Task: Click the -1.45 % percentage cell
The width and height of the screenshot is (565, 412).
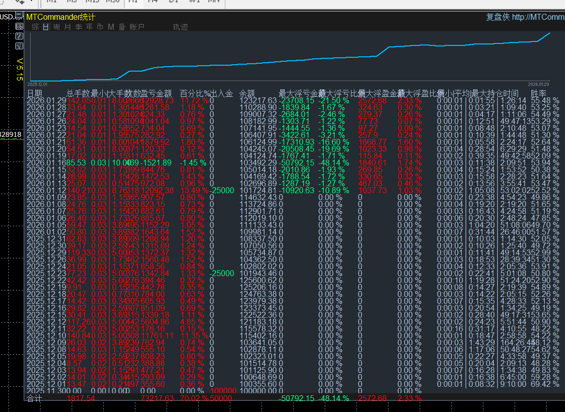Action: tap(193, 163)
